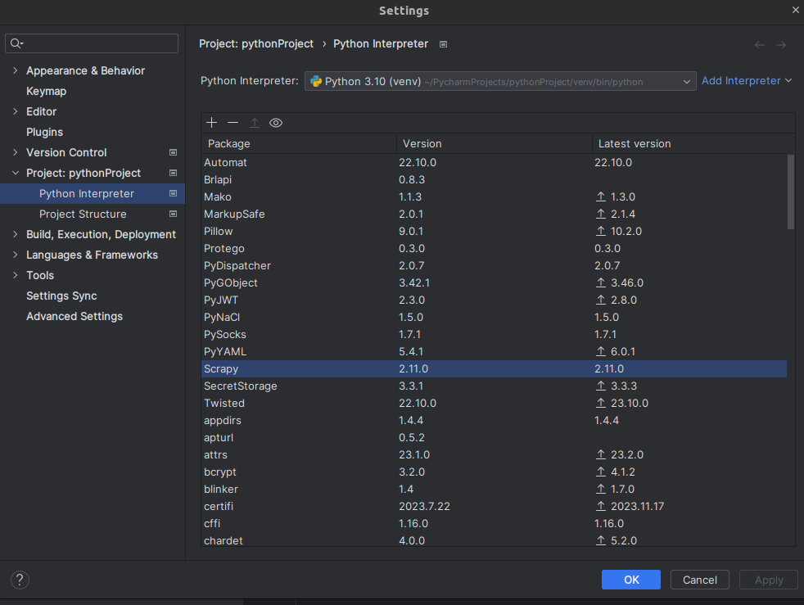Screen dimensions: 804x605
Task: Expand Appearance & Behavior section
Action: (x=16, y=70)
